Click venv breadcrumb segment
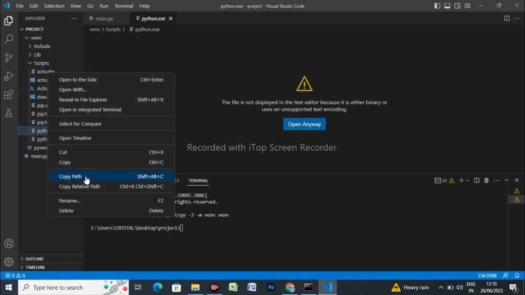Image resolution: width=525 pixels, height=295 pixels. point(95,29)
